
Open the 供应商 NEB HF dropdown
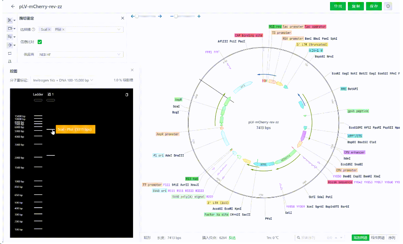[x=80, y=54]
